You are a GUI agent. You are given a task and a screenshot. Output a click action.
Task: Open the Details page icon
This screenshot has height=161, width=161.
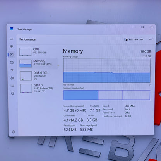(12, 86)
